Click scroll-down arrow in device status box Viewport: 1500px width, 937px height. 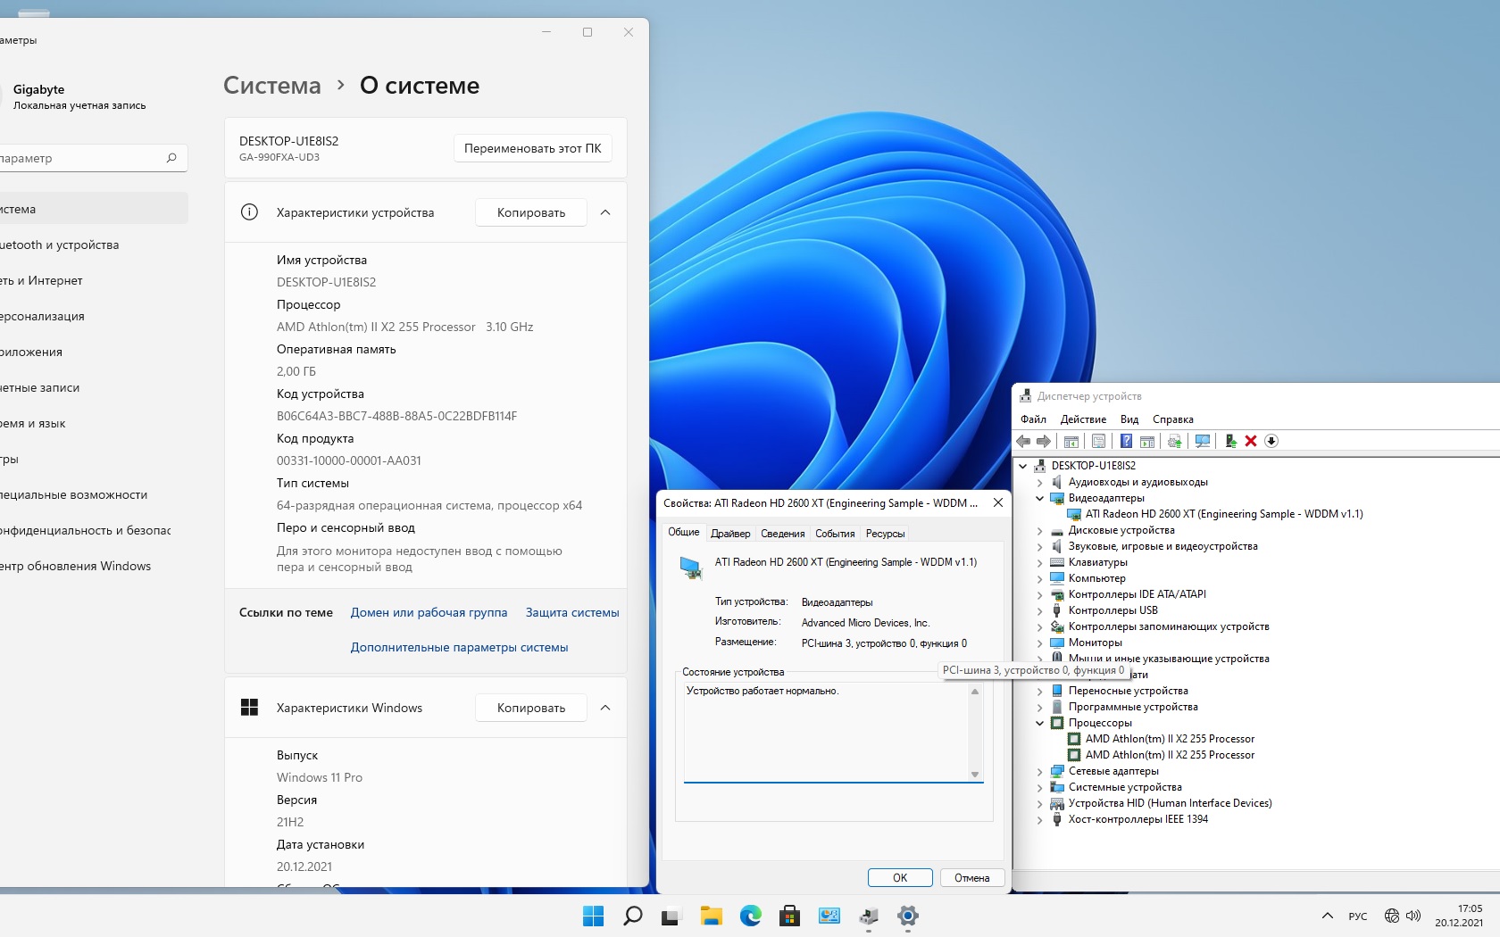[975, 775]
